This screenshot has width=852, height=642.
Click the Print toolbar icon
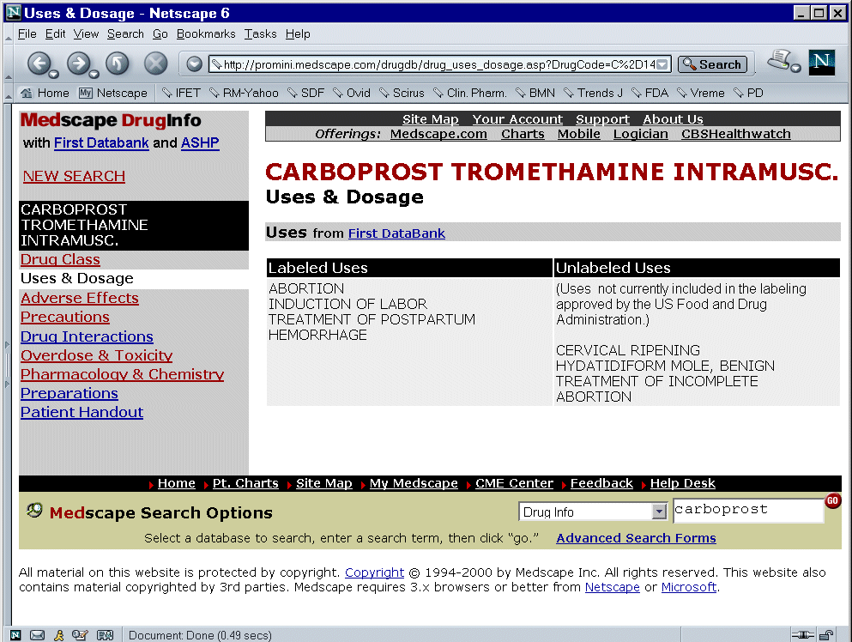pos(780,60)
